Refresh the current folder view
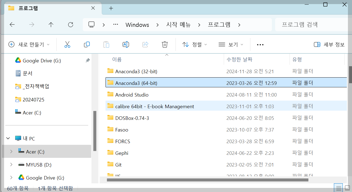 pos(71,25)
